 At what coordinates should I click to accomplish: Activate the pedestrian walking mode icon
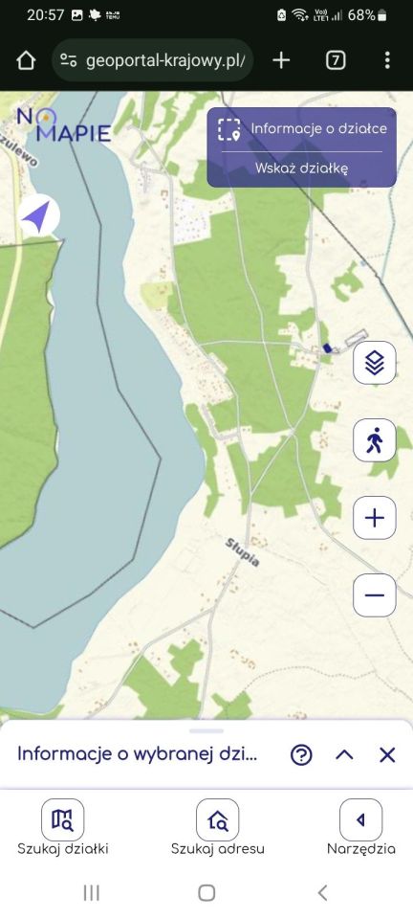(375, 440)
